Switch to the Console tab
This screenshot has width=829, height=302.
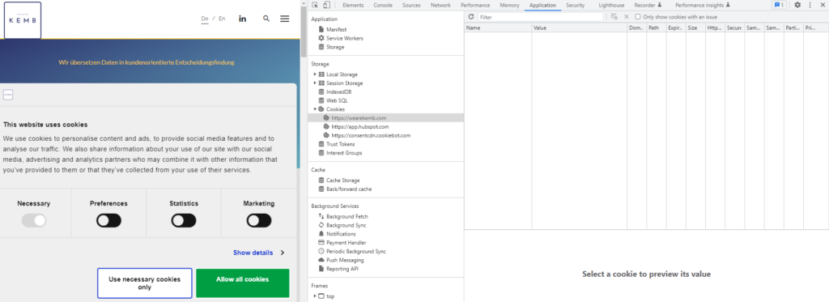click(x=383, y=5)
